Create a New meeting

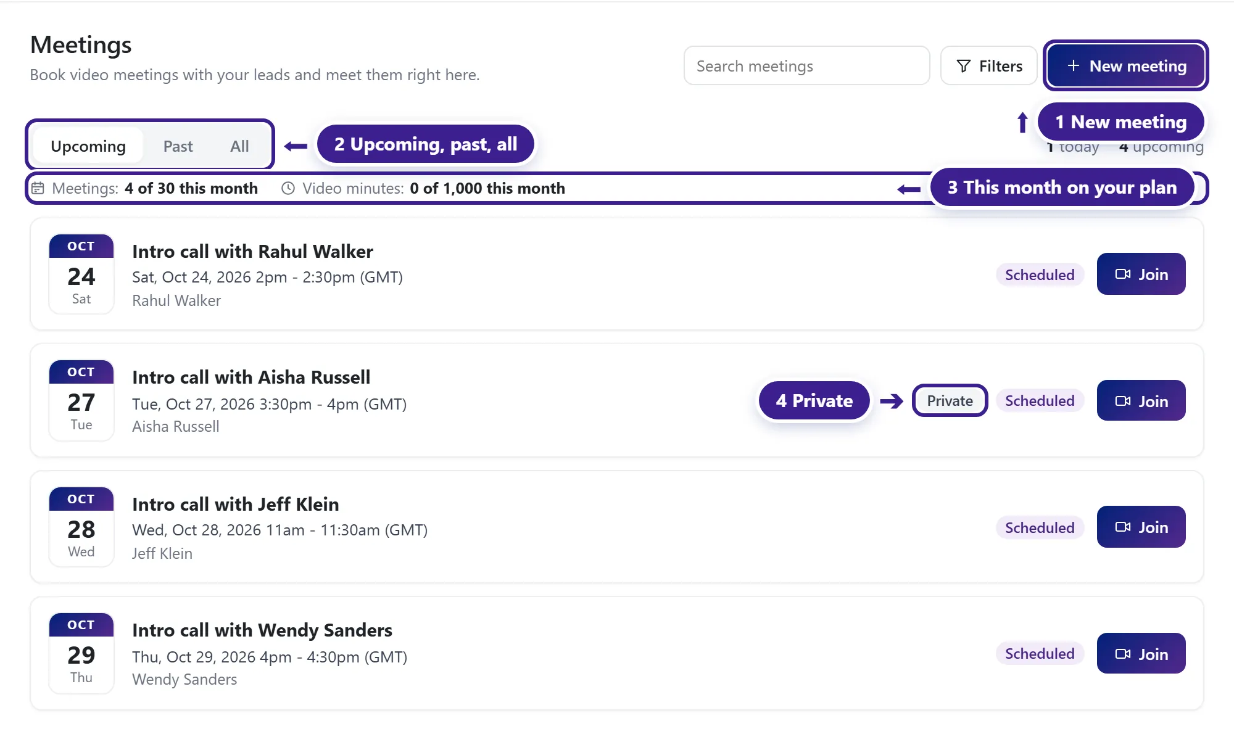pyautogui.click(x=1126, y=65)
